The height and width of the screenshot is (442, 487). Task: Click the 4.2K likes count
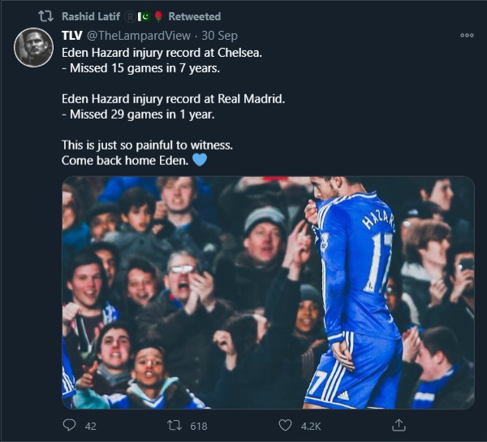(x=311, y=426)
